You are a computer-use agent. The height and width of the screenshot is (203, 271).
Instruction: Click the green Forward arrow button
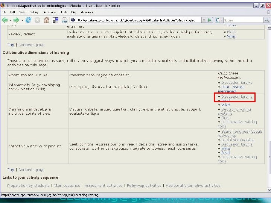click(x=17, y=20)
